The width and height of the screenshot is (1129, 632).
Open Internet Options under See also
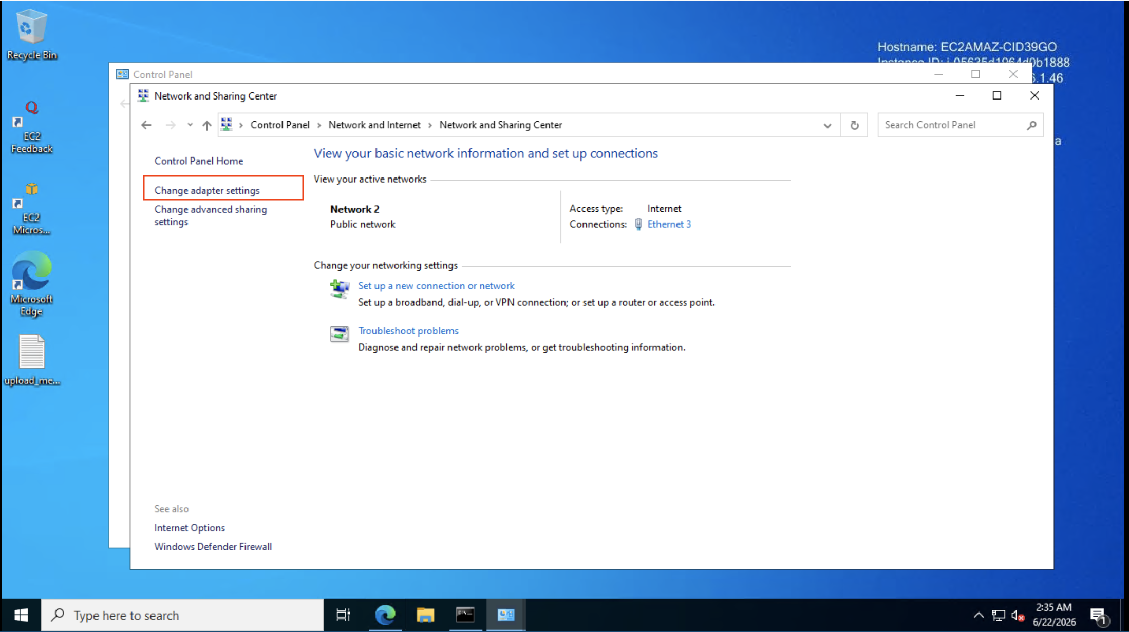[x=190, y=528]
